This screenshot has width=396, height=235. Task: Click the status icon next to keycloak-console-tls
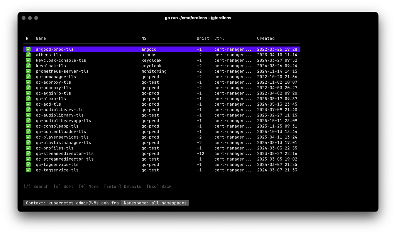pyautogui.click(x=28, y=60)
